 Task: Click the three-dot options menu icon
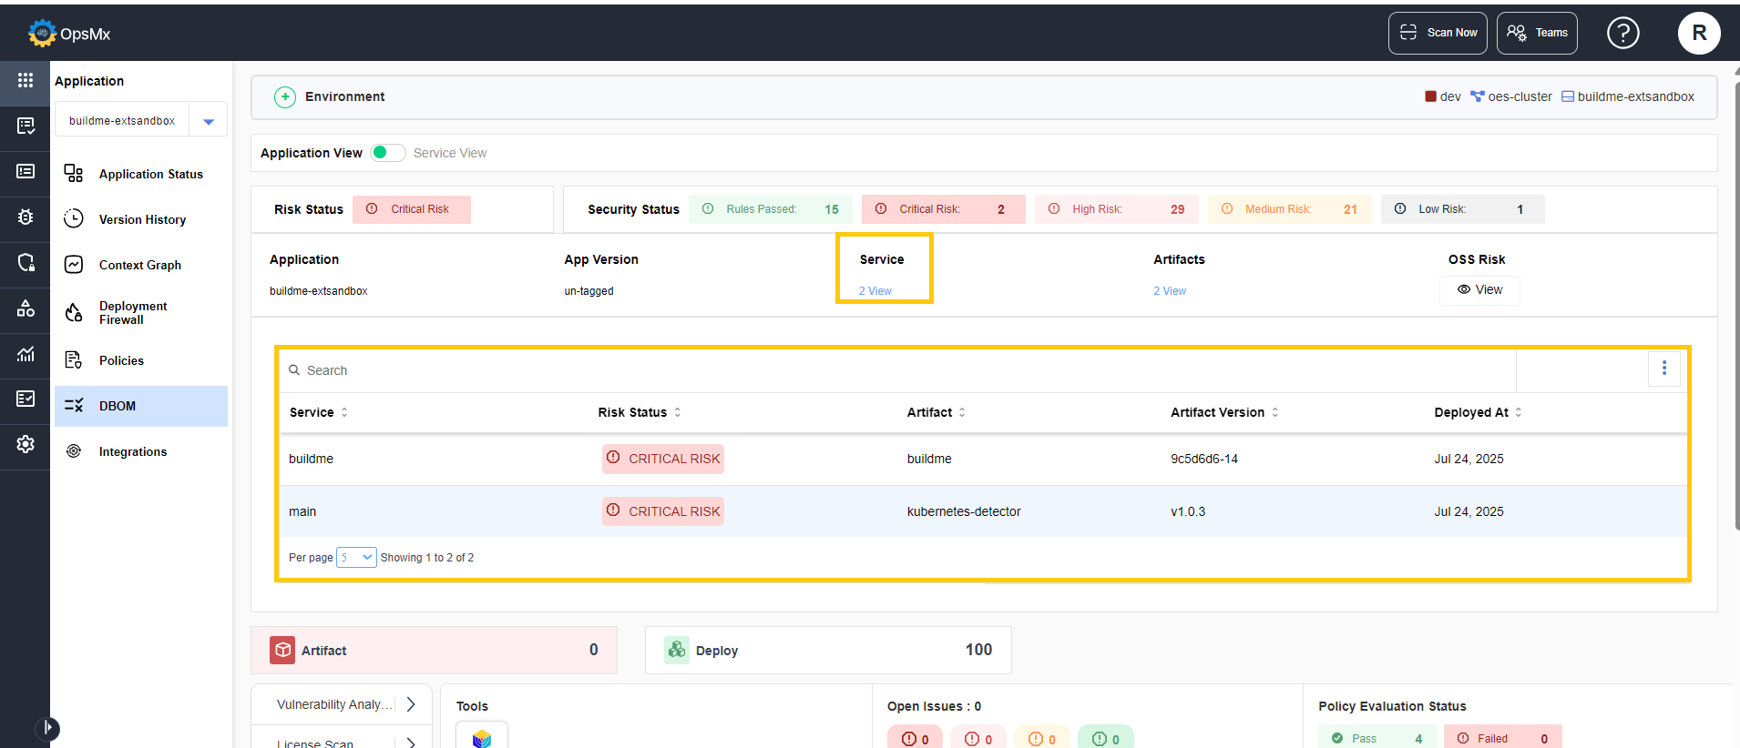click(1663, 368)
